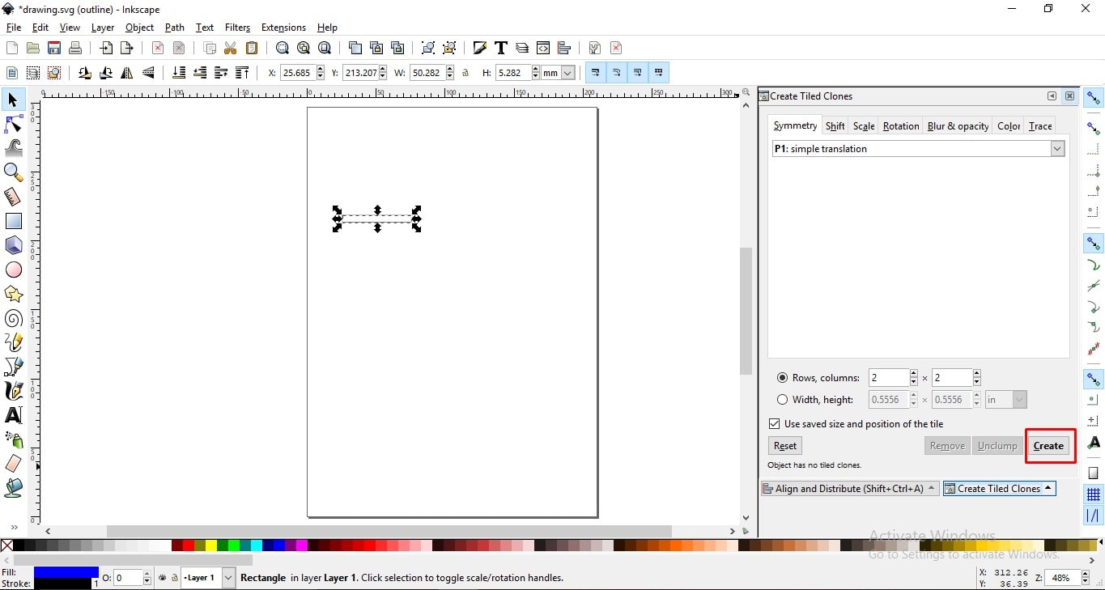This screenshot has height=590, width=1105.
Task: Toggle move patterns with object
Action: 659,73
